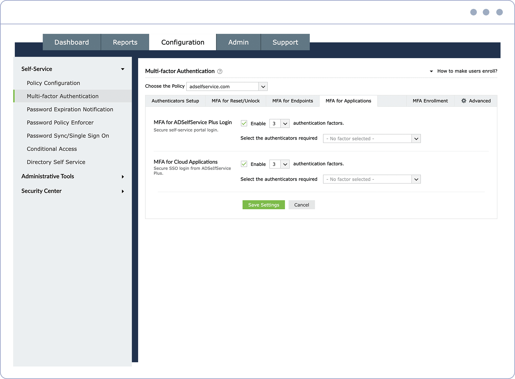Viewport: 515px width, 379px height.
Task: Click the Administrative Tools arrow icon
Action: (123, 177)
